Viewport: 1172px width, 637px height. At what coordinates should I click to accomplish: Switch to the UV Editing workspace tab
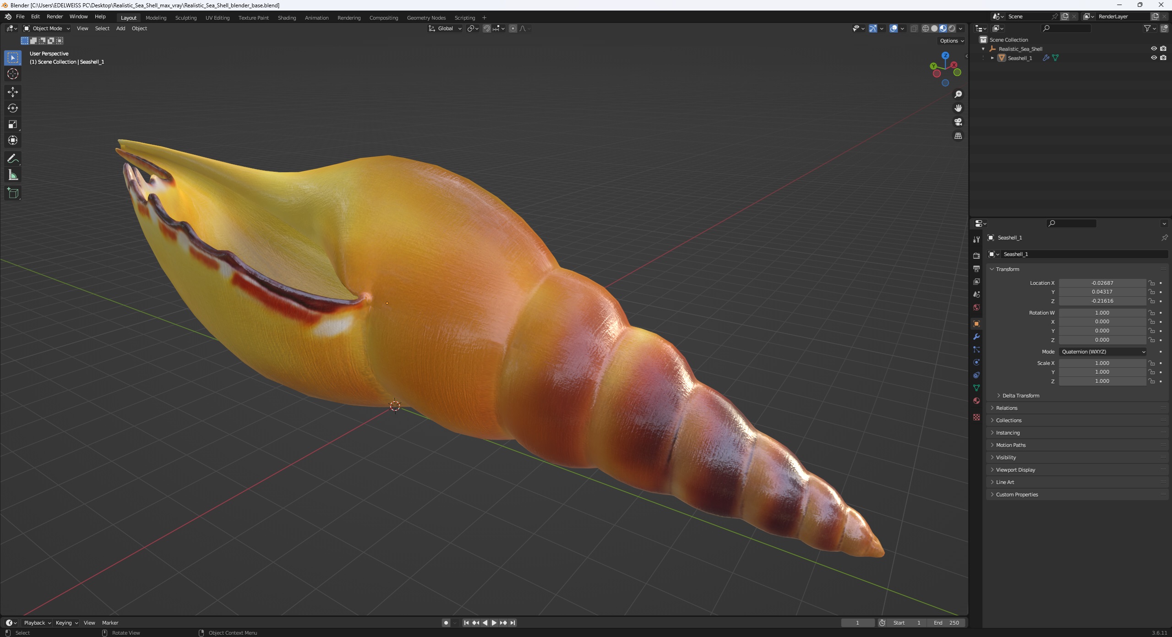click(x=217, y=18)
